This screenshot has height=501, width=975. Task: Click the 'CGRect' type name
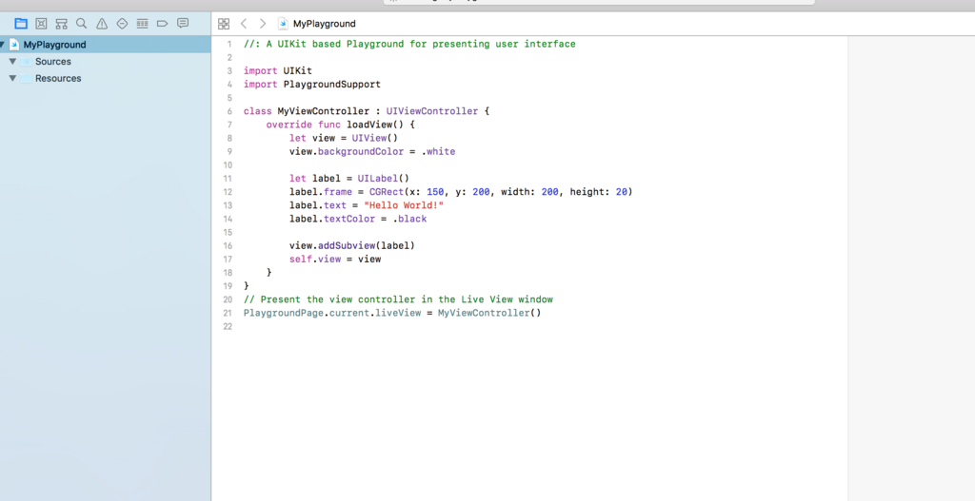pos(387,192)
